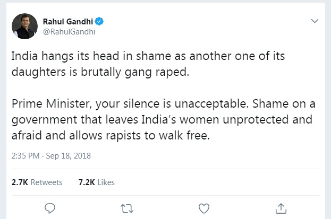Open the 2:35 PM timestamp link
This screenshot has height=219, width=331.
pyautogui.click(x=24, y=156)
